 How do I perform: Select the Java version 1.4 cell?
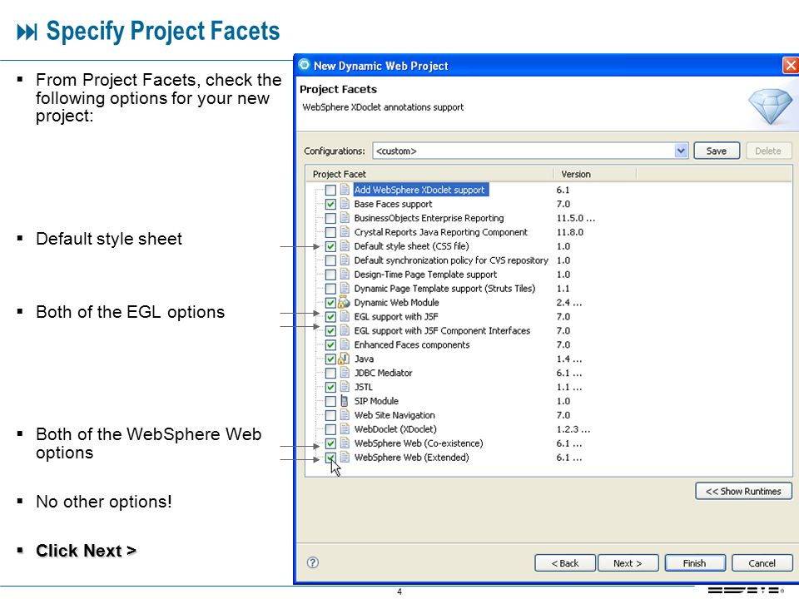click(x=569, y=359)
